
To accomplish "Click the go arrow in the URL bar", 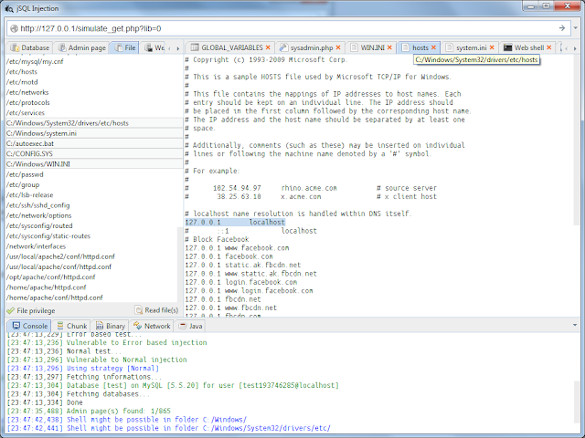I will (562, 28).
